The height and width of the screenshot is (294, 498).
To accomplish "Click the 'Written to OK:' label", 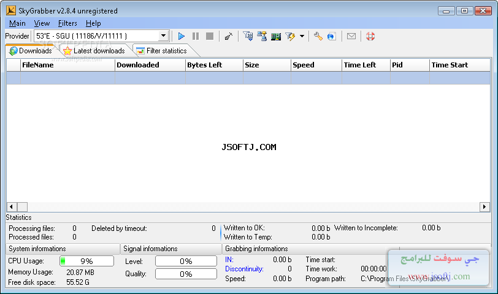I will click(244, 228).
